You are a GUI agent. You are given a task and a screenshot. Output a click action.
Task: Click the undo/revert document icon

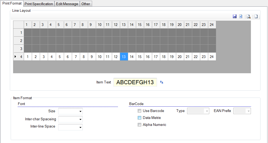tap(241, 17)
